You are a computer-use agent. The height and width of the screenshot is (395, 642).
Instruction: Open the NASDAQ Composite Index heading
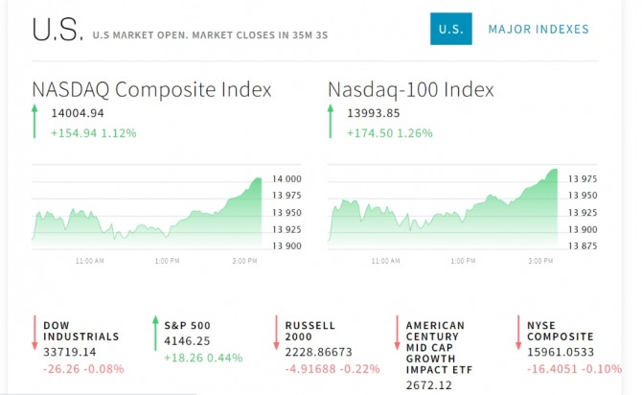pos(151,90)
